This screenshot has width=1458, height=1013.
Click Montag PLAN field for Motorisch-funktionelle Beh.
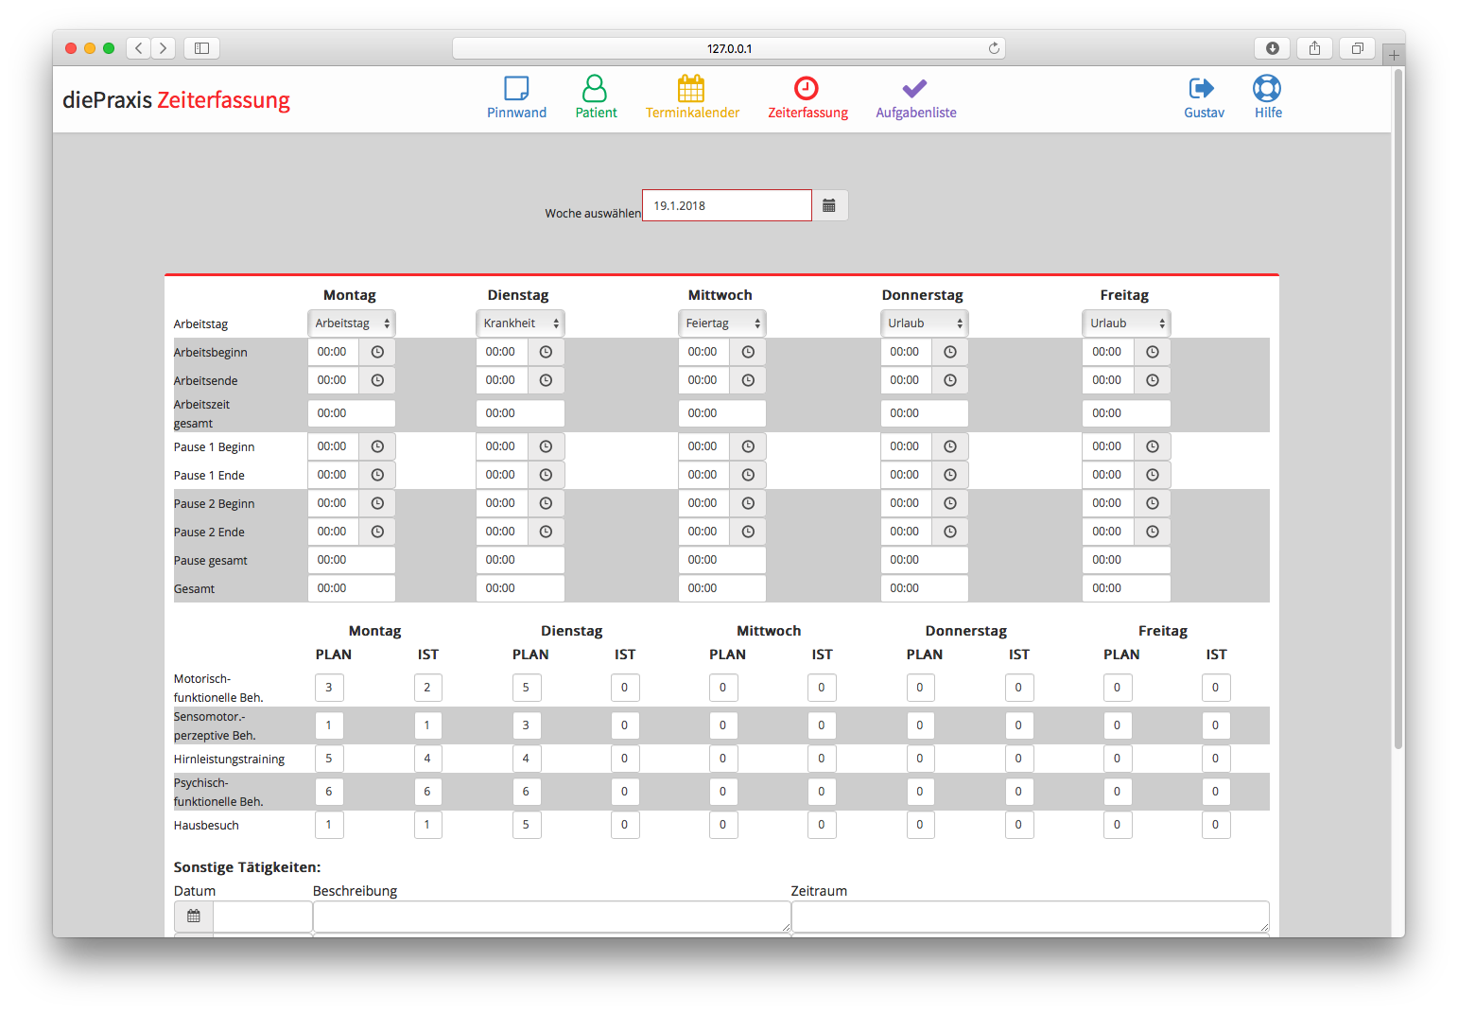pyautogui.click(x=329, y=688)
